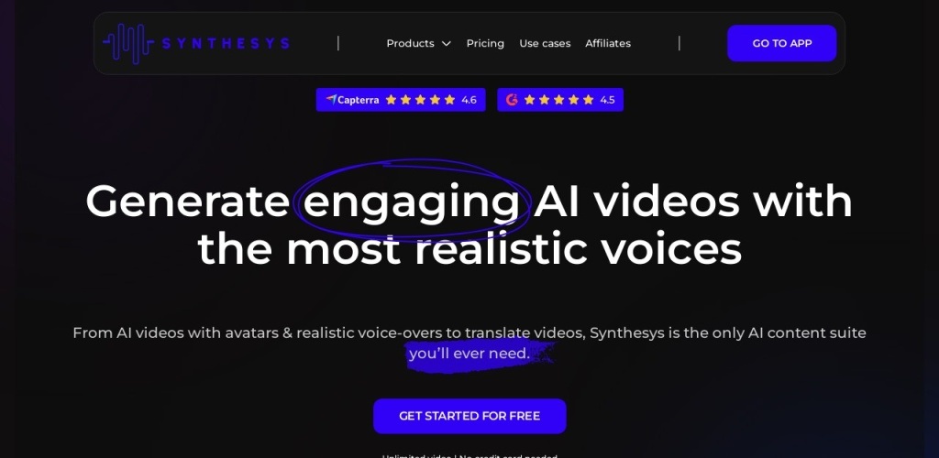Open the Capterra 4.6 rating badge

401,100
